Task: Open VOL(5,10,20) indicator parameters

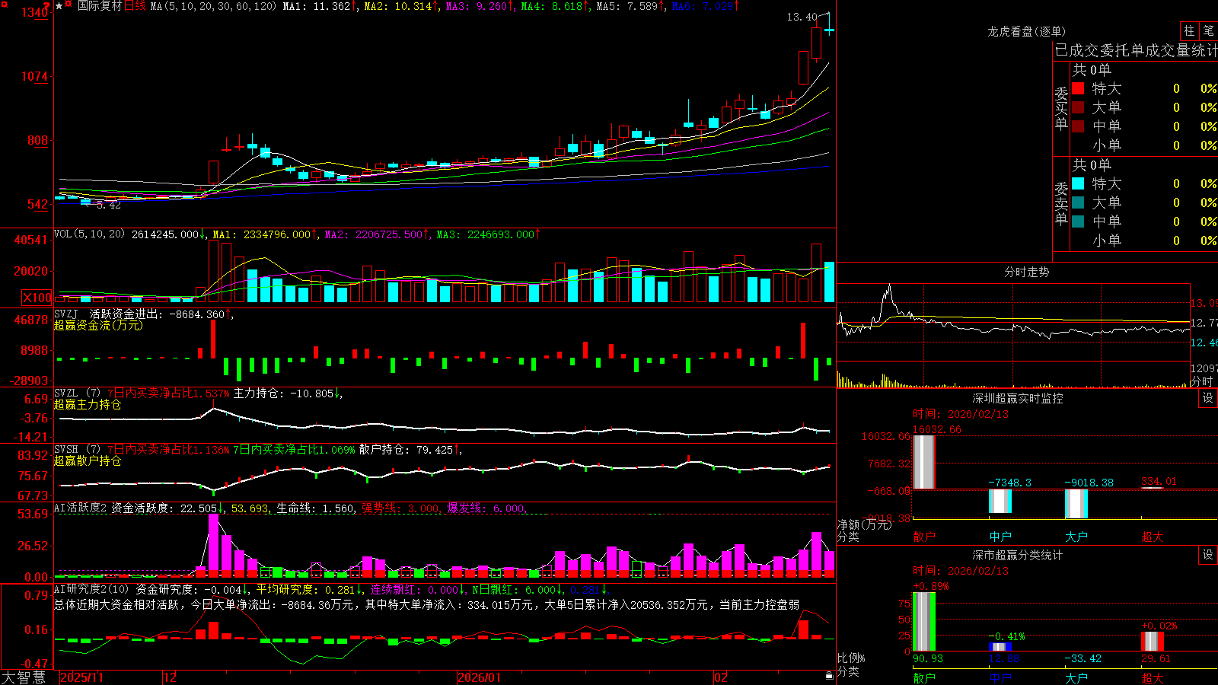Action: tap(89, 234)
